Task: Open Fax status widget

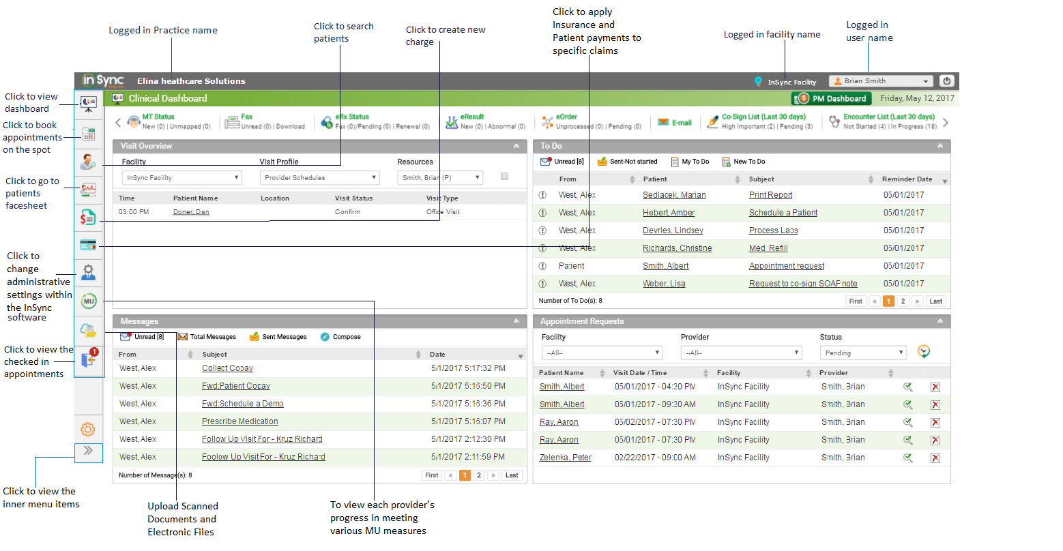Action: 265,121
